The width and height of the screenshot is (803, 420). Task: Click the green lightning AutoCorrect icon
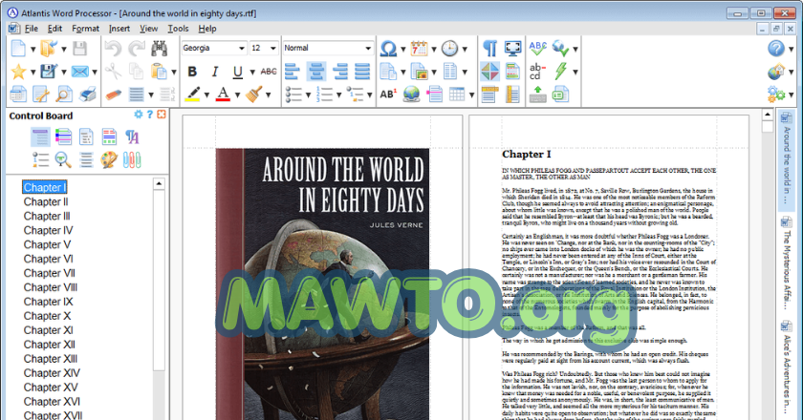click(561, 72)
